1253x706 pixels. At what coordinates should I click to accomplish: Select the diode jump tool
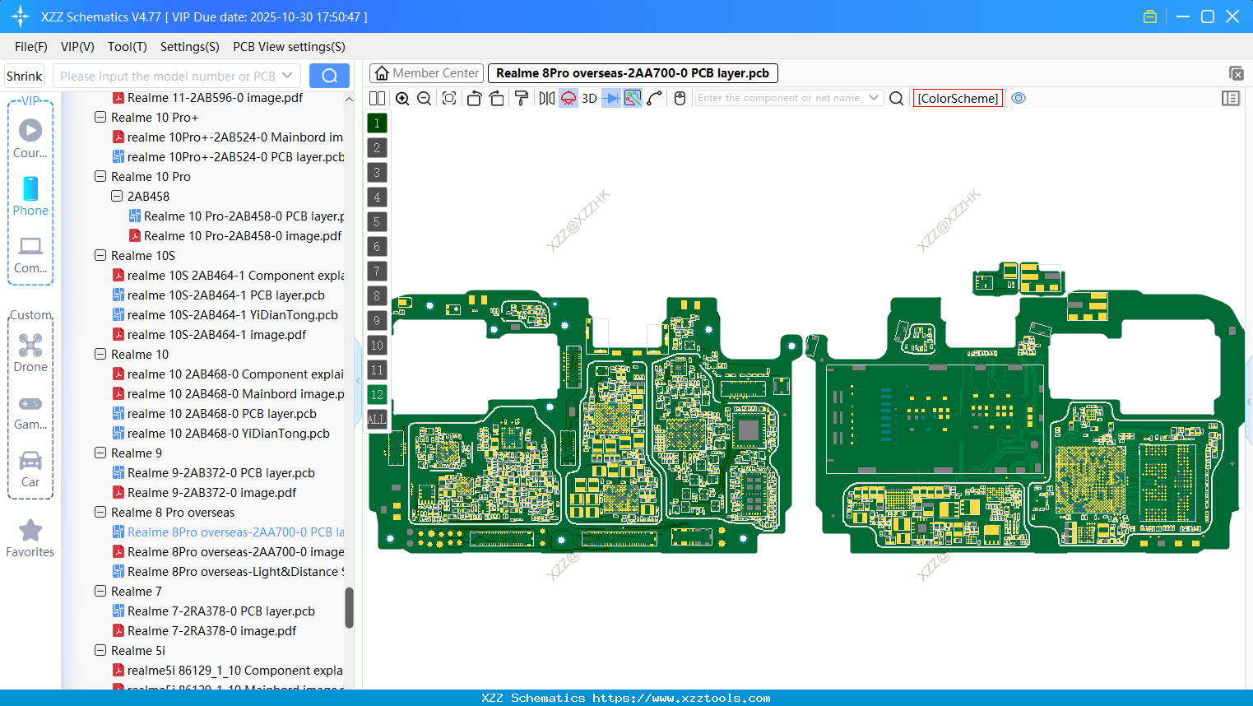[609, 98]
